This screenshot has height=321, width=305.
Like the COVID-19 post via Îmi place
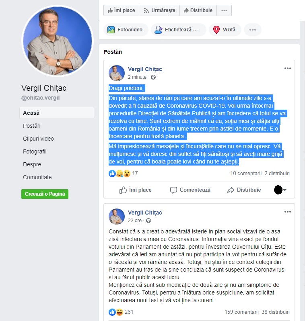(x=135, y=190)
